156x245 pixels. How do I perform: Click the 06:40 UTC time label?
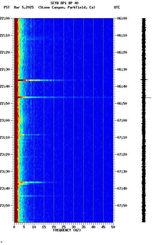click(122, 86)
